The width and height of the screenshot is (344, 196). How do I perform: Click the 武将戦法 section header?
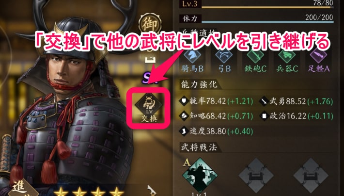[x=199, y=147]
